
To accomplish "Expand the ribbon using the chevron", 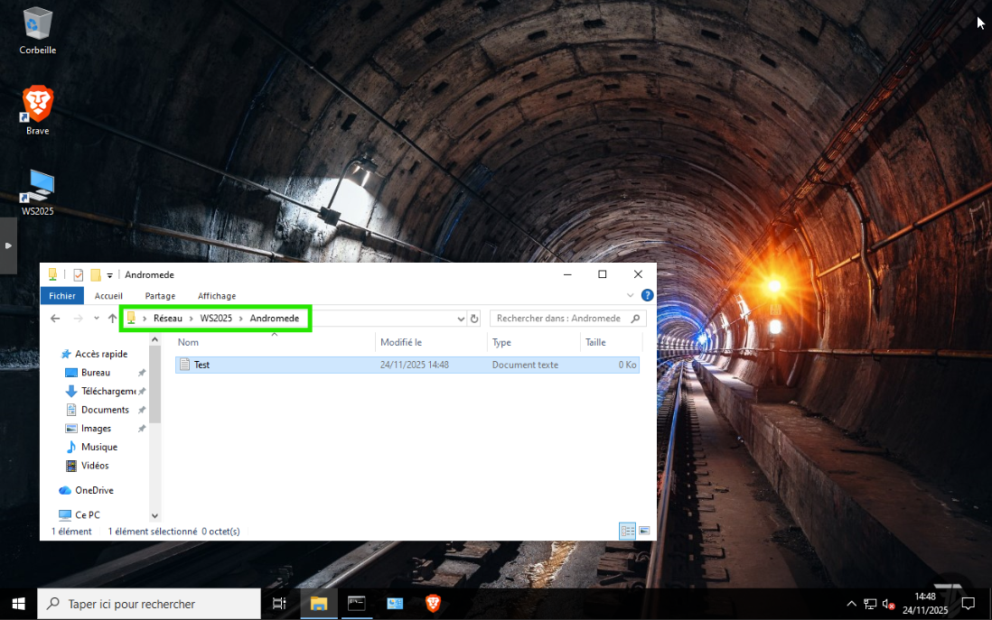I will 631,295.
